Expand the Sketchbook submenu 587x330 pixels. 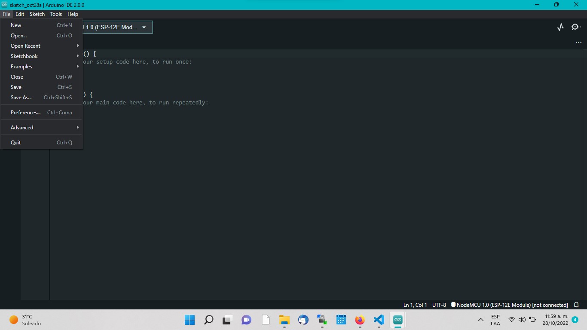[x=41, y=56]
